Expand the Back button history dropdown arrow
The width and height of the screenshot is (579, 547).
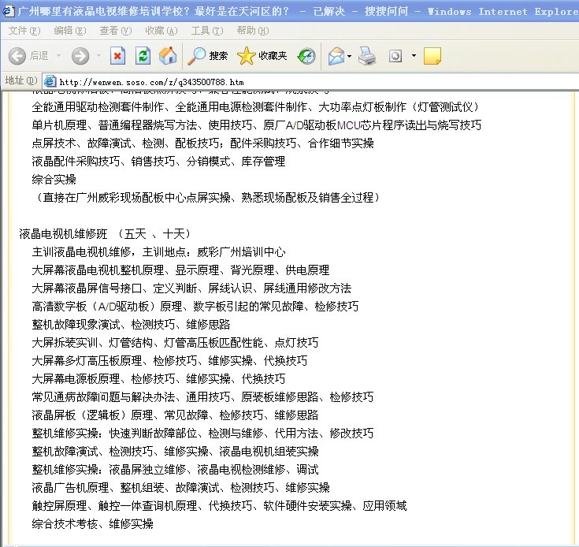click(58, 56)
